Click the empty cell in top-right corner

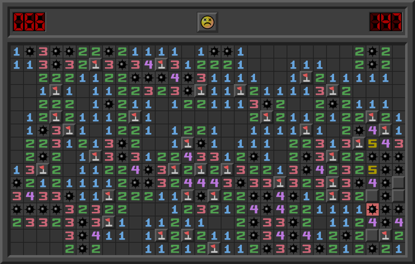[x=399, y=51]
